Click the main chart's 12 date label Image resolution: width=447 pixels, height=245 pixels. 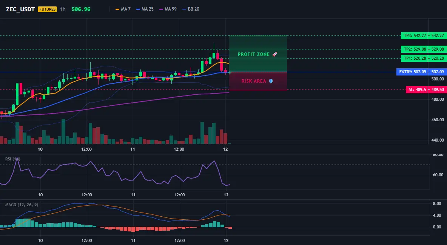tap(225, 149)
